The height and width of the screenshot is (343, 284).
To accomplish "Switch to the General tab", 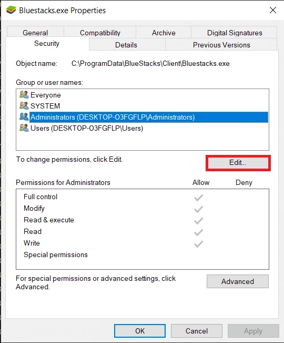I will 35,33.
